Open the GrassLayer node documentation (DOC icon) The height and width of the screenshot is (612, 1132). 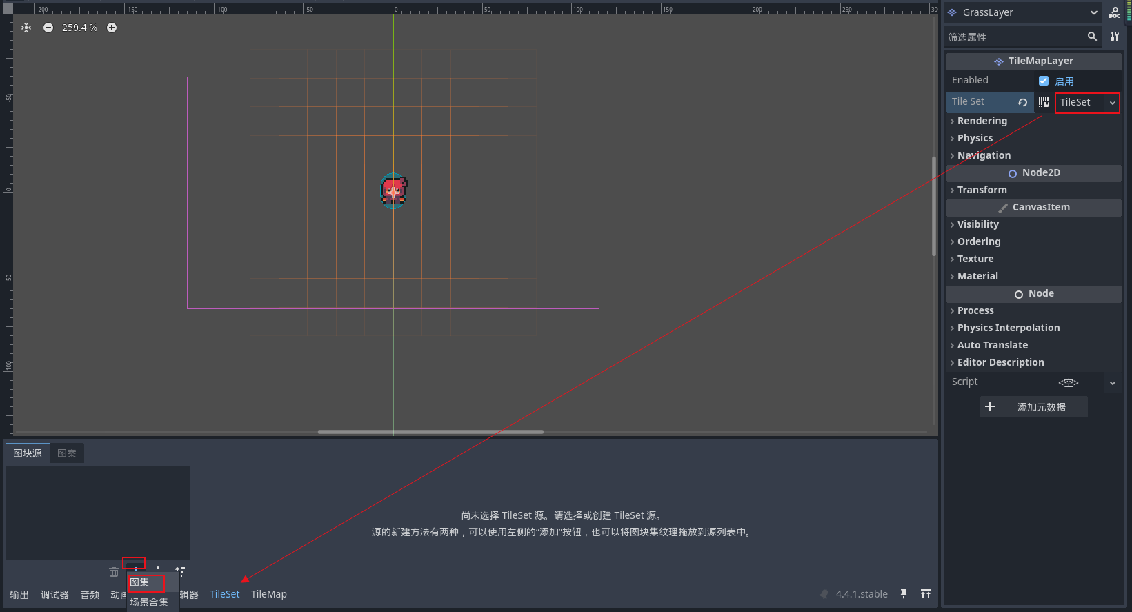[x=1114, y=12]
